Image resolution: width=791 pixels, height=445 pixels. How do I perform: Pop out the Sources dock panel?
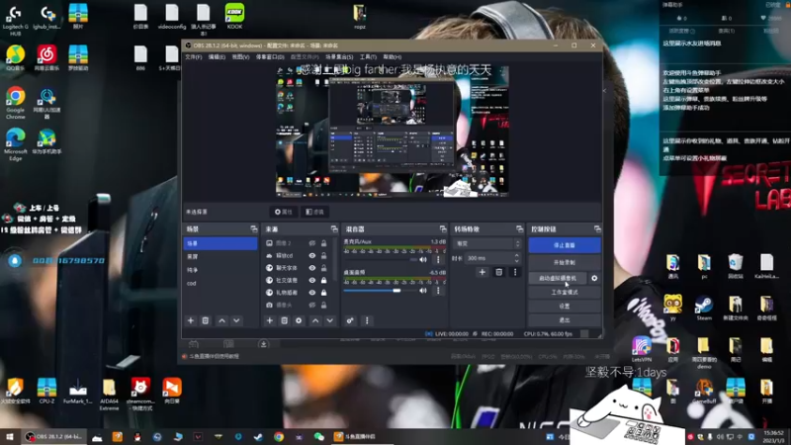(334, 229)
